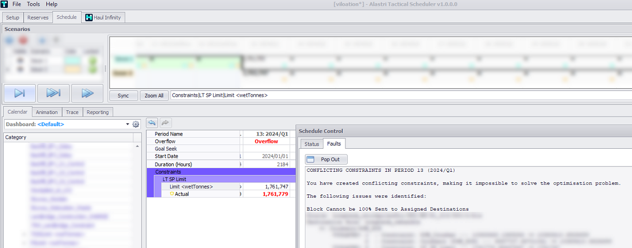Open dashboard settings gear icon
This screenshot has width=632, height=248.
136,125
